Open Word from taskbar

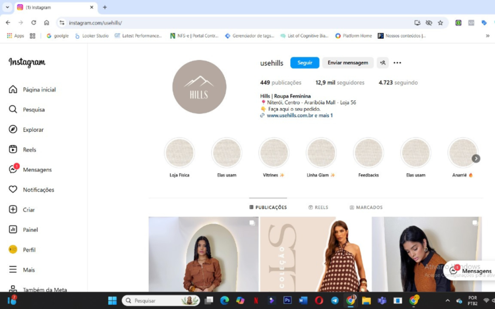[x=303, y=300]
